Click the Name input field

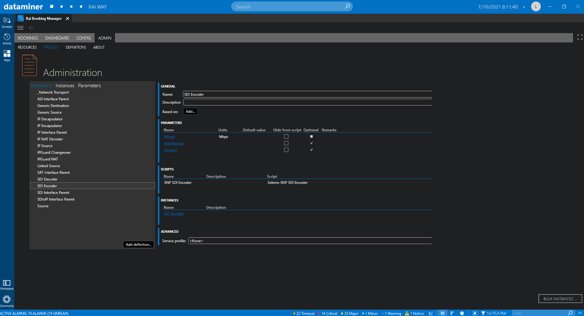(x=308, y=94)
